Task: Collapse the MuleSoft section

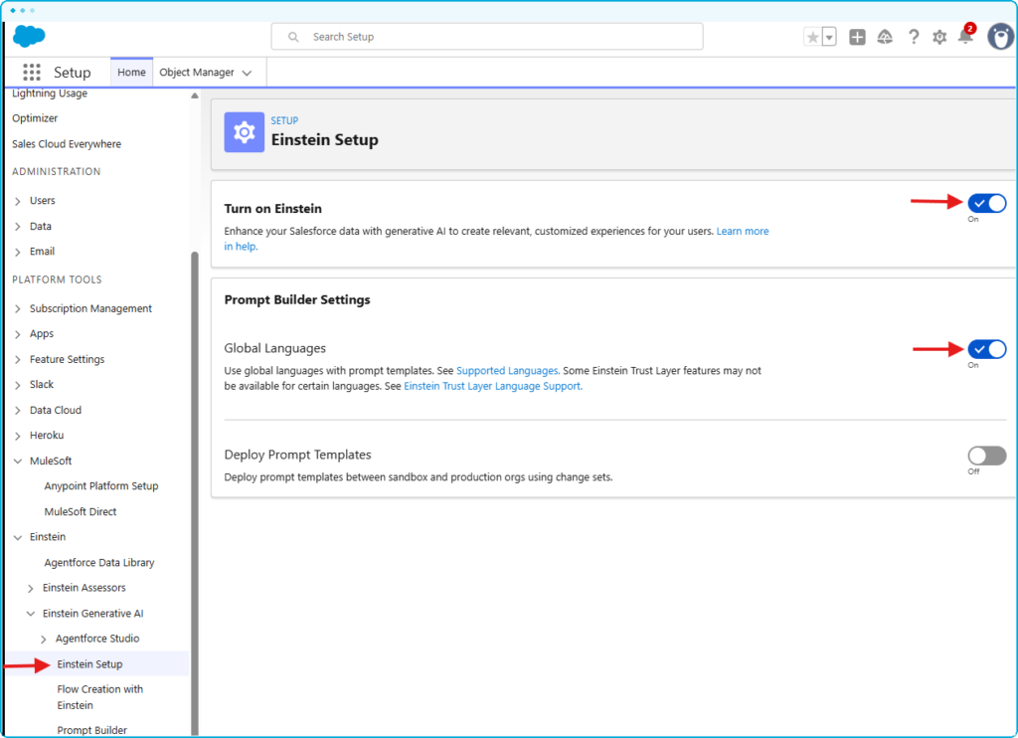Action: tap(18, 461)
